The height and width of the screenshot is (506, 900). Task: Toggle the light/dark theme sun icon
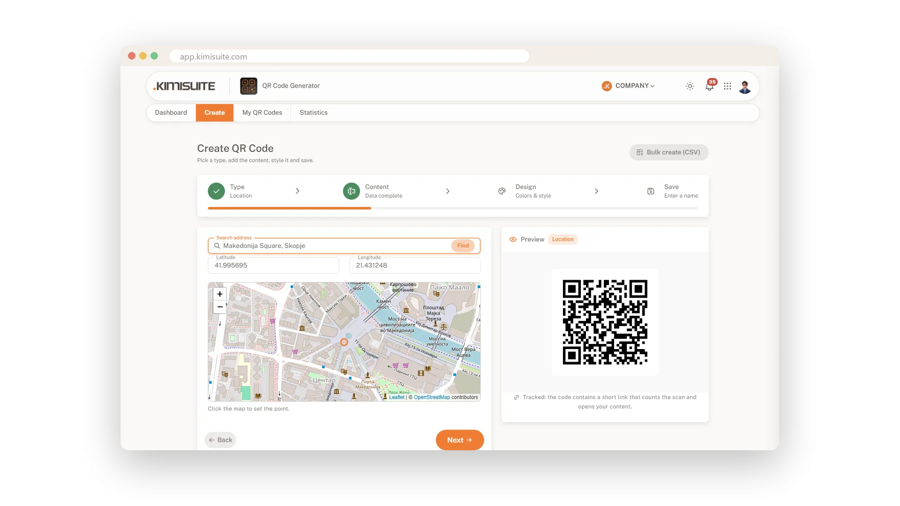click(690, 86)
